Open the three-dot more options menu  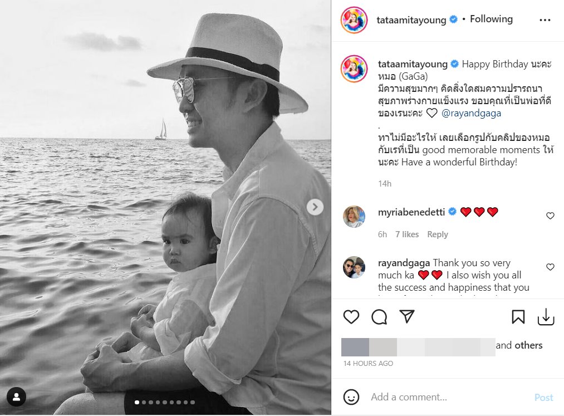pyautogui.click(x=545, y=20)
